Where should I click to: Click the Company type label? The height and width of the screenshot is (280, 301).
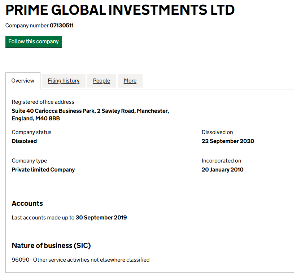pos(29,161)
